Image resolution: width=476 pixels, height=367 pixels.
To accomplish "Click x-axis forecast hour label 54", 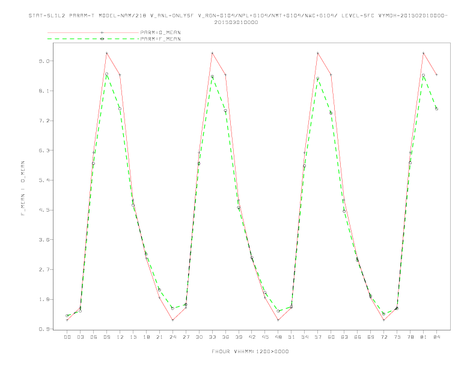I will [305, 337].
